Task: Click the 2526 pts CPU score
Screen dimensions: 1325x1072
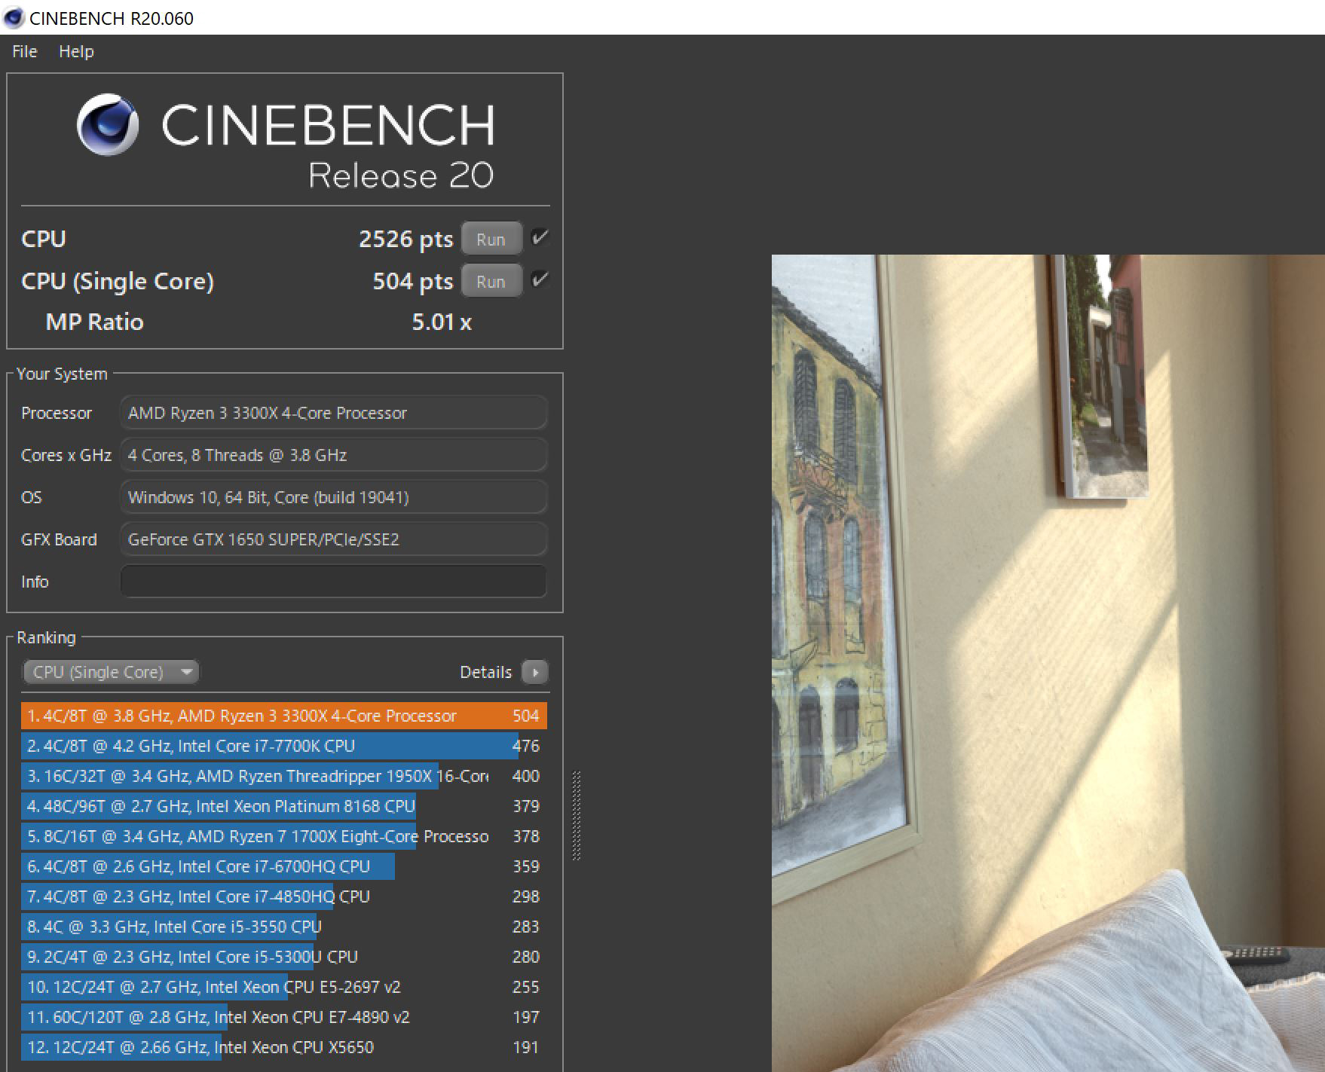Action: (405, 239)
